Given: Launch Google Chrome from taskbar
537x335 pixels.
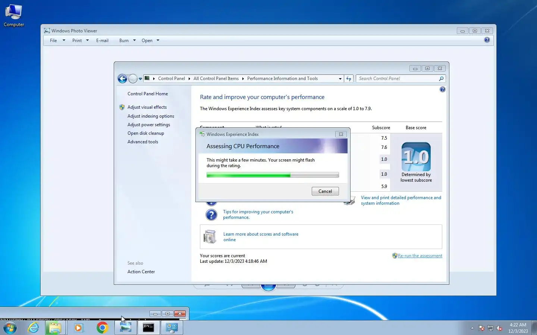Looking at the screenshot, I should (x=102, y=328).
